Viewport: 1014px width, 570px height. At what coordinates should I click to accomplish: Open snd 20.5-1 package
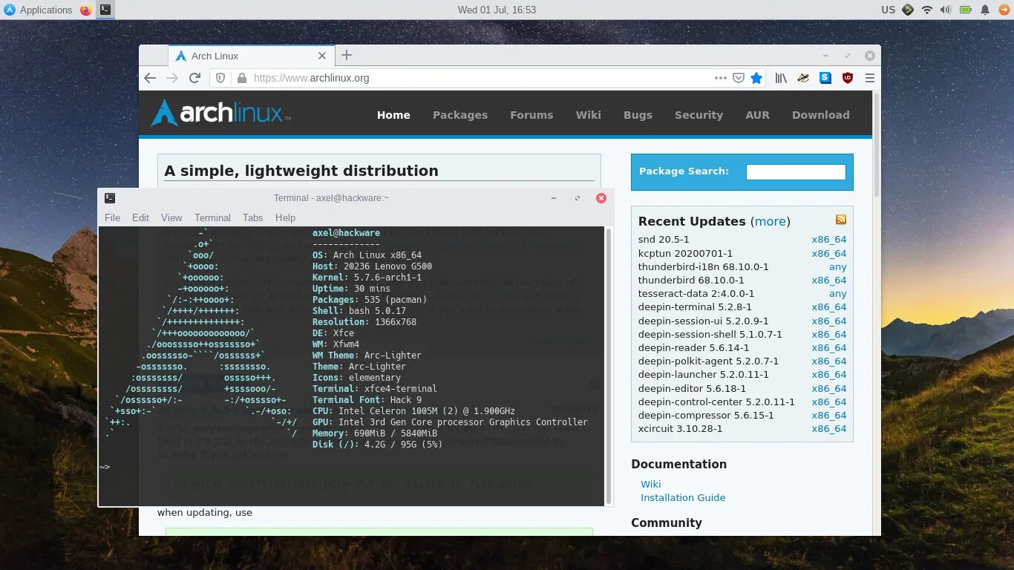pos(664,240)
